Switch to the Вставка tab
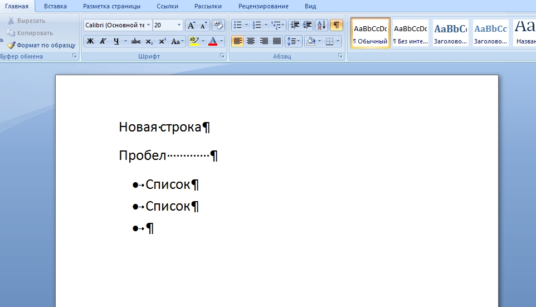Screen dimensions: 536x307 click(55, 6)
